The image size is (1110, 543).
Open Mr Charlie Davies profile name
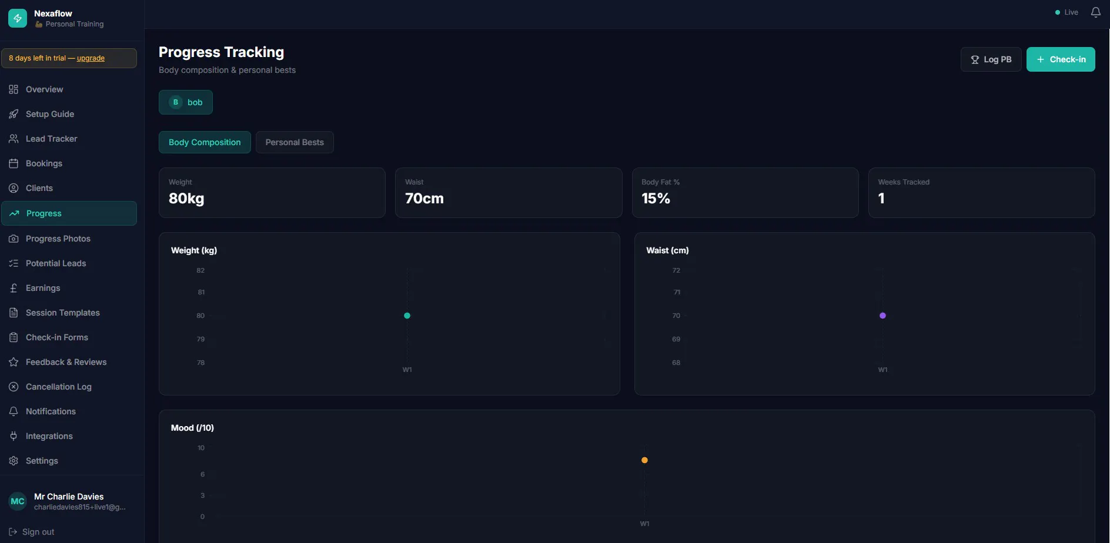[x=69, y=497]
